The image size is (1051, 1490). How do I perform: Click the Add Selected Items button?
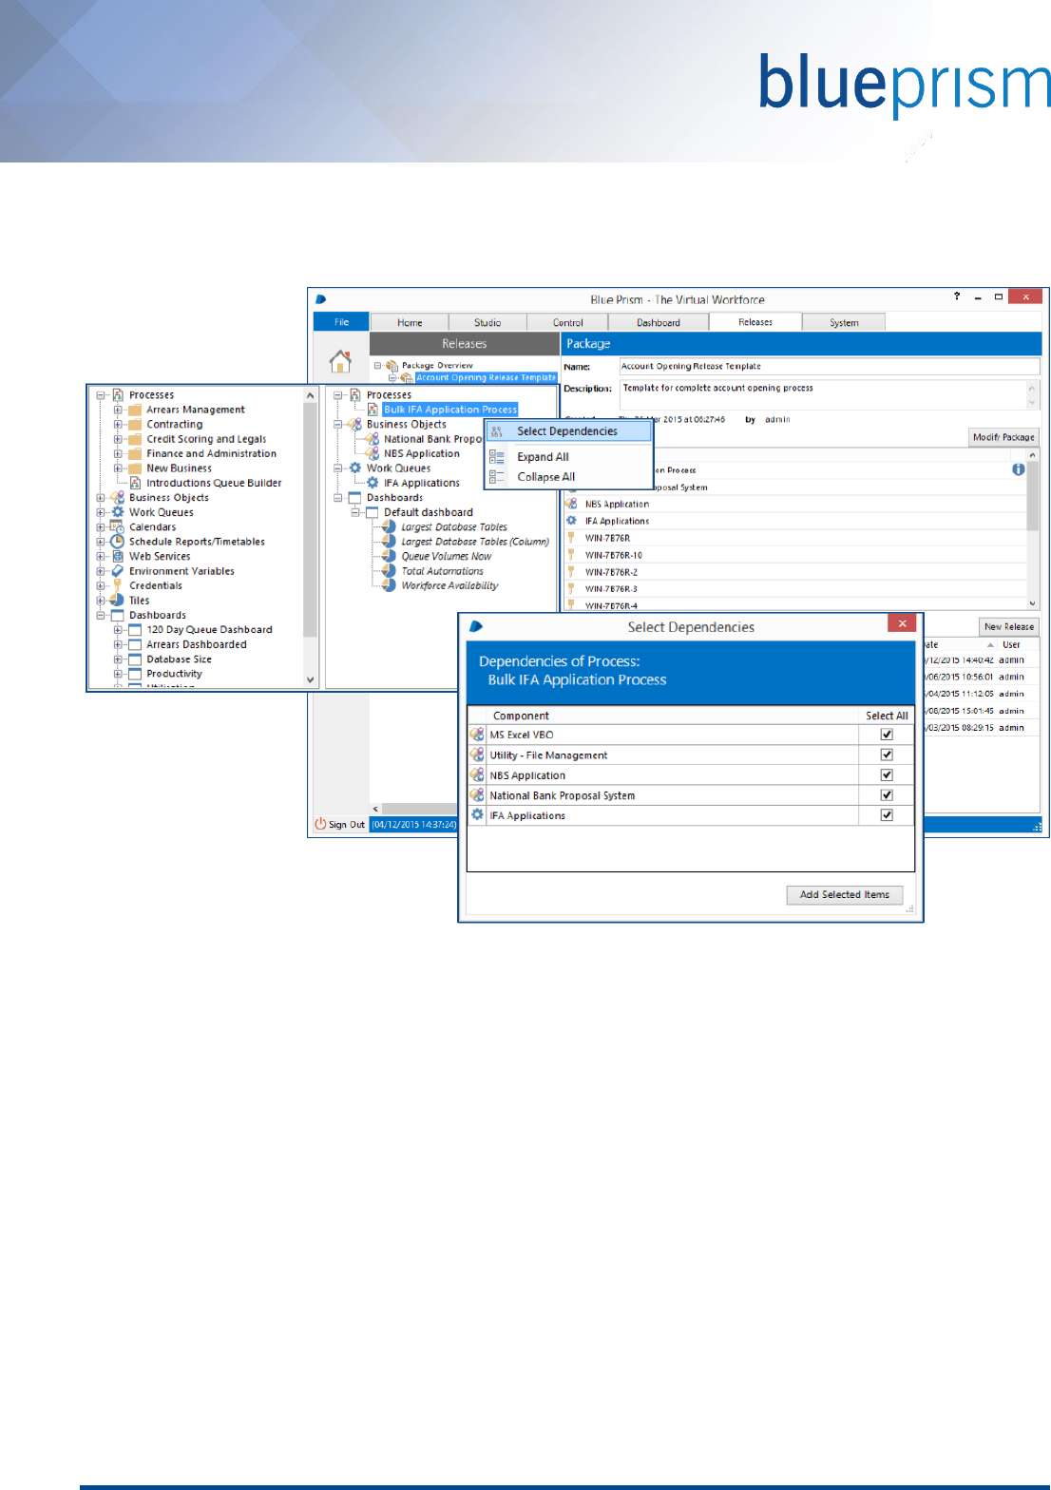click(845, 894)
